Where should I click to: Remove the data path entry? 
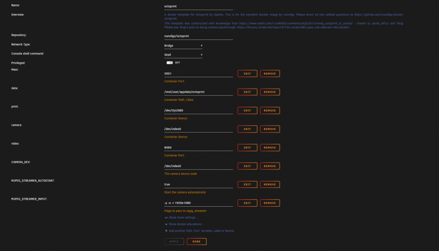[x=270, y=92]
